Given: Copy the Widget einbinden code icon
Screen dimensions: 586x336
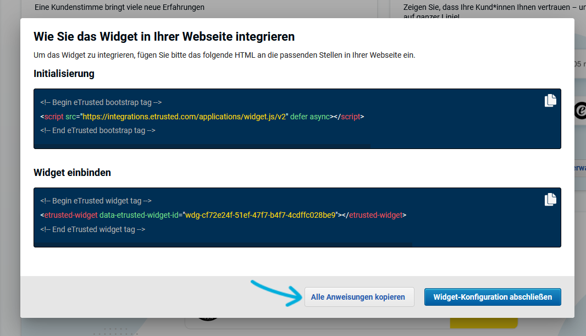Looking at the screenshot, I should (550, 199).
